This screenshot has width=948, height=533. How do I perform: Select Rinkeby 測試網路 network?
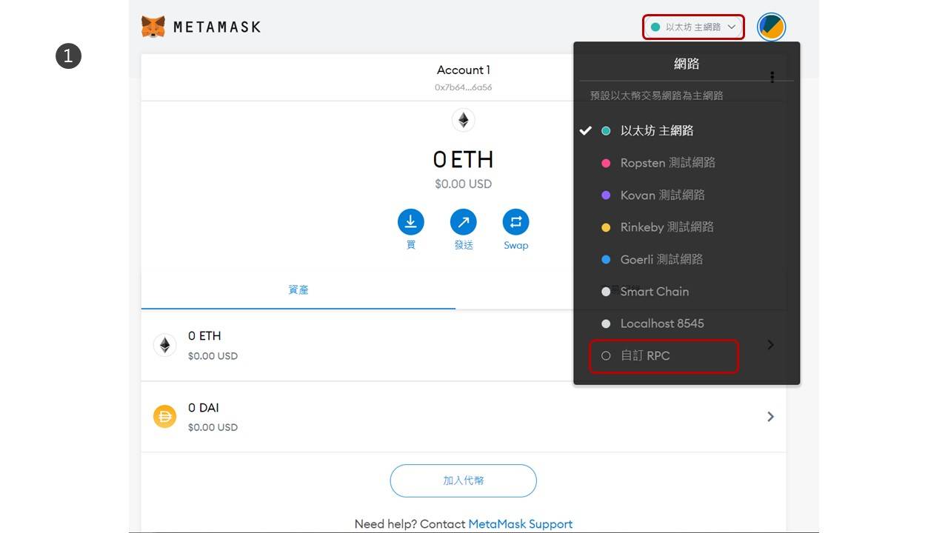pos(667,227)
